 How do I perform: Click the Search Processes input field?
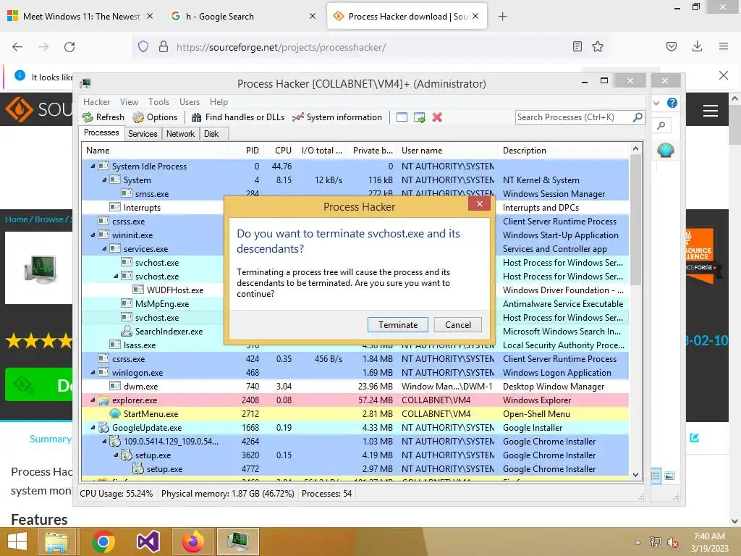point(574,117)
